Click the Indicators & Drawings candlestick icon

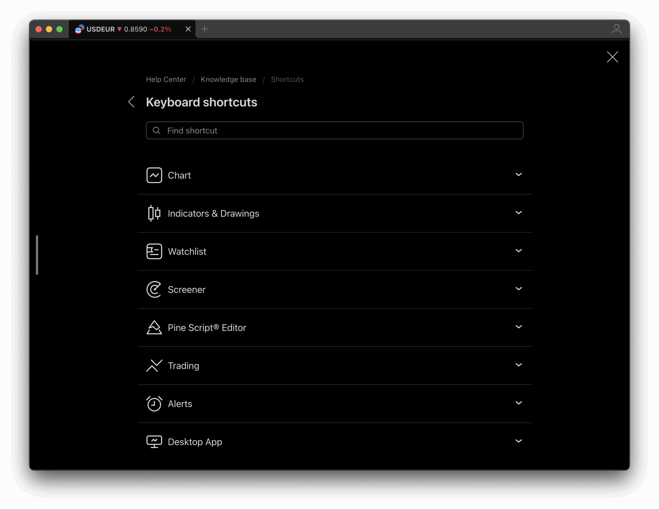pos(154,213)
